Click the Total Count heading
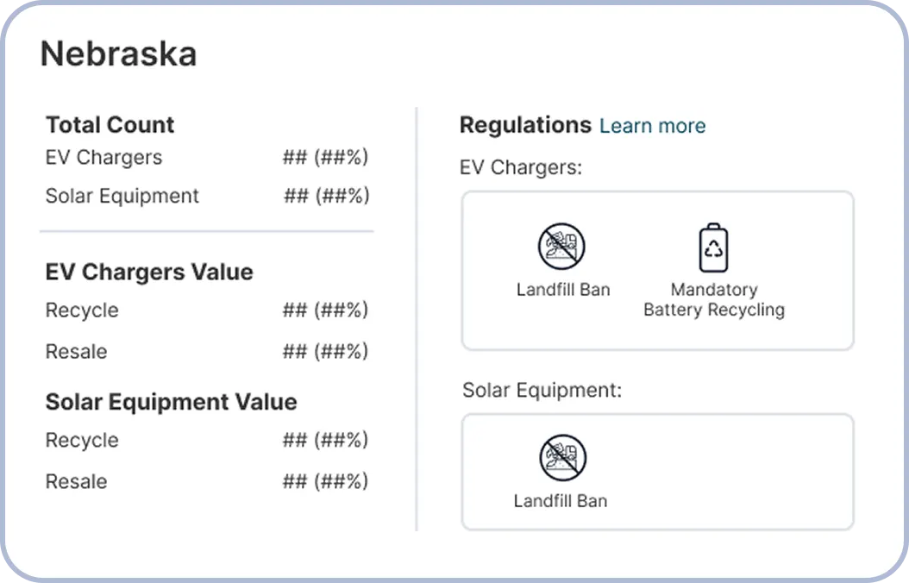 110,124
